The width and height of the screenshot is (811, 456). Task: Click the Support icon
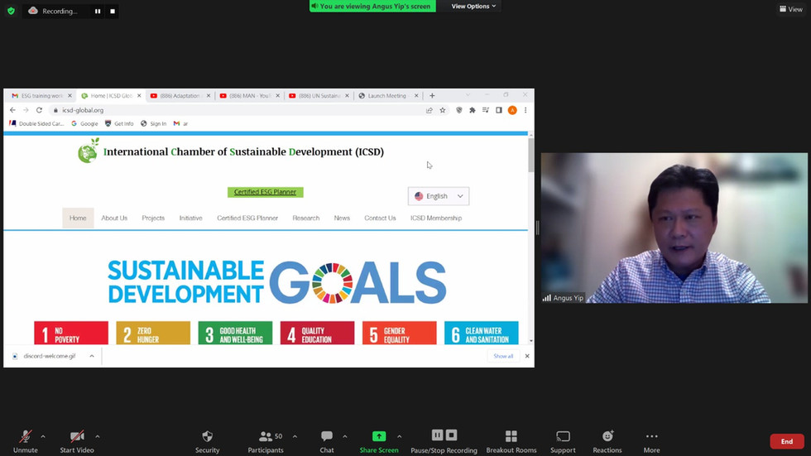point(563,436)
